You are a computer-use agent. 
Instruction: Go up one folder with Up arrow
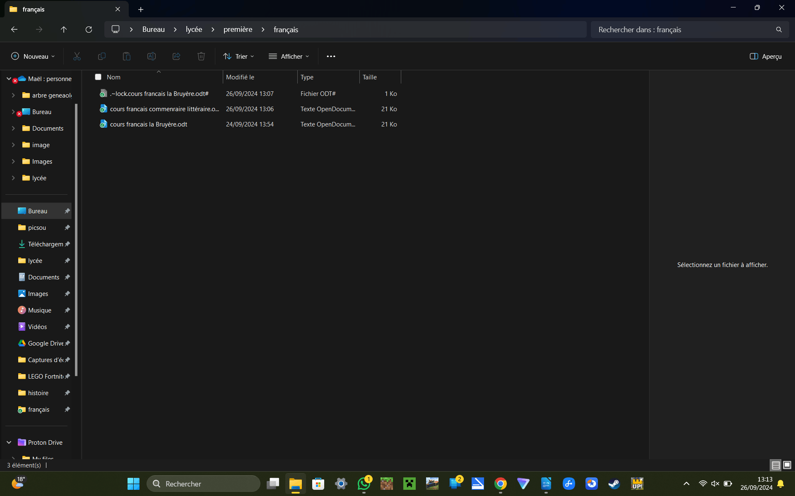click(64, 29)
